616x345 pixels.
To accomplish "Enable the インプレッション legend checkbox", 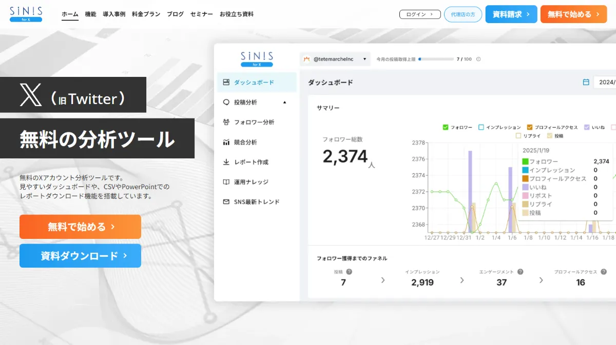I will pos(480,127).
